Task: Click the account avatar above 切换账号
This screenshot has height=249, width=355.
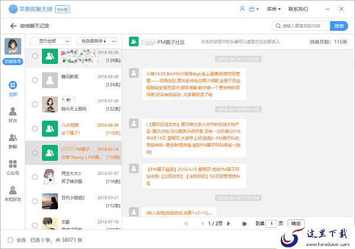Action: (13, 46)
